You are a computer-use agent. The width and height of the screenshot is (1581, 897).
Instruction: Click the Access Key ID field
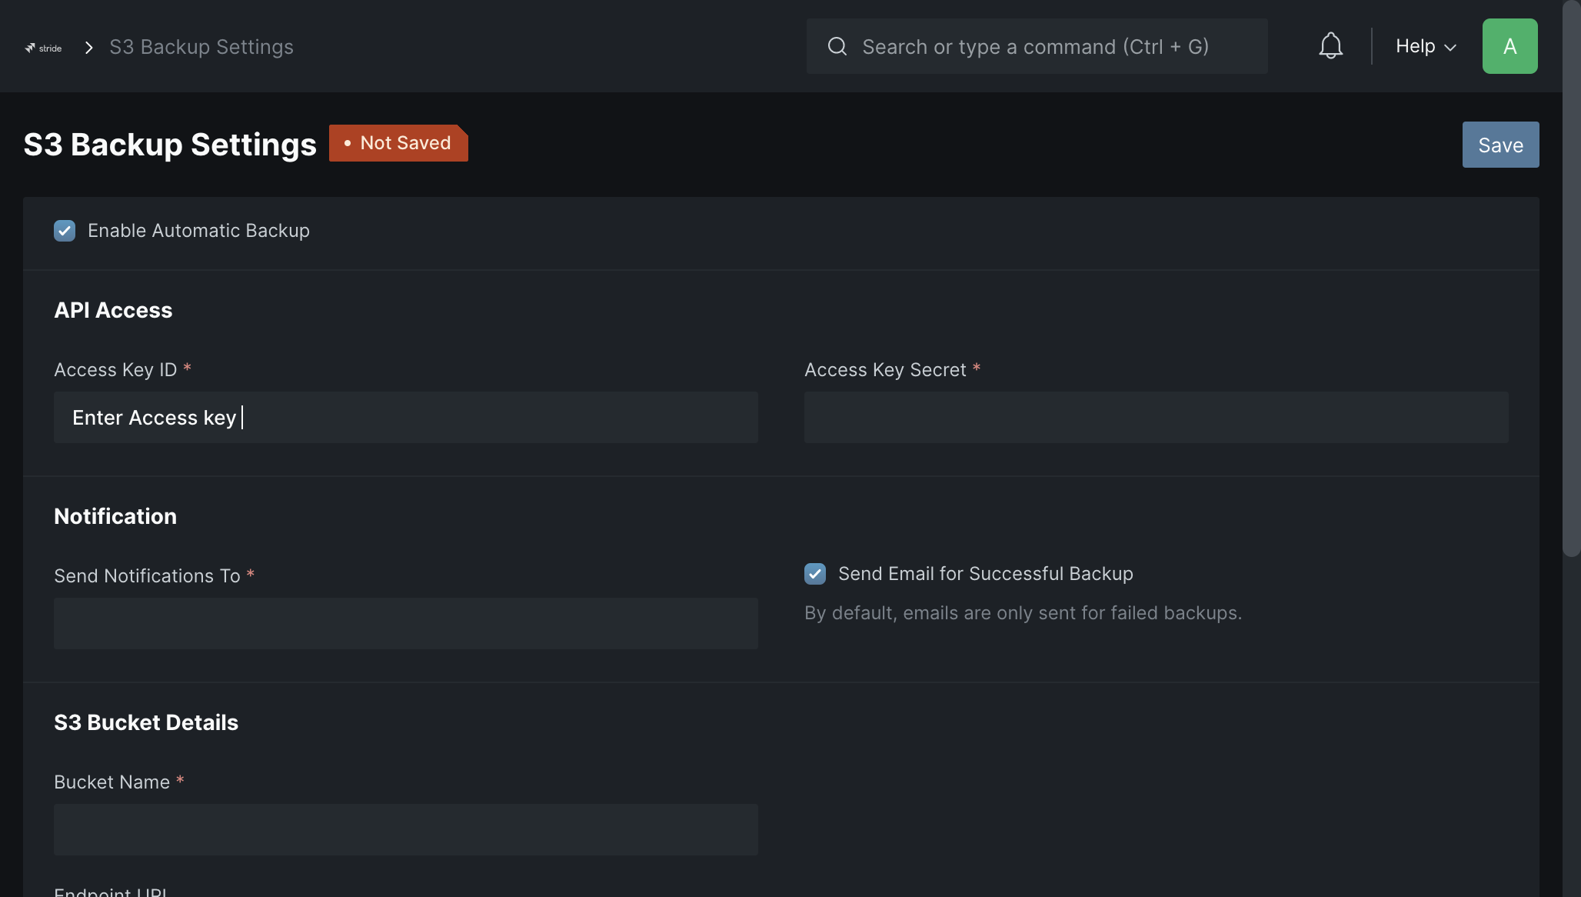tap(406, 418)
